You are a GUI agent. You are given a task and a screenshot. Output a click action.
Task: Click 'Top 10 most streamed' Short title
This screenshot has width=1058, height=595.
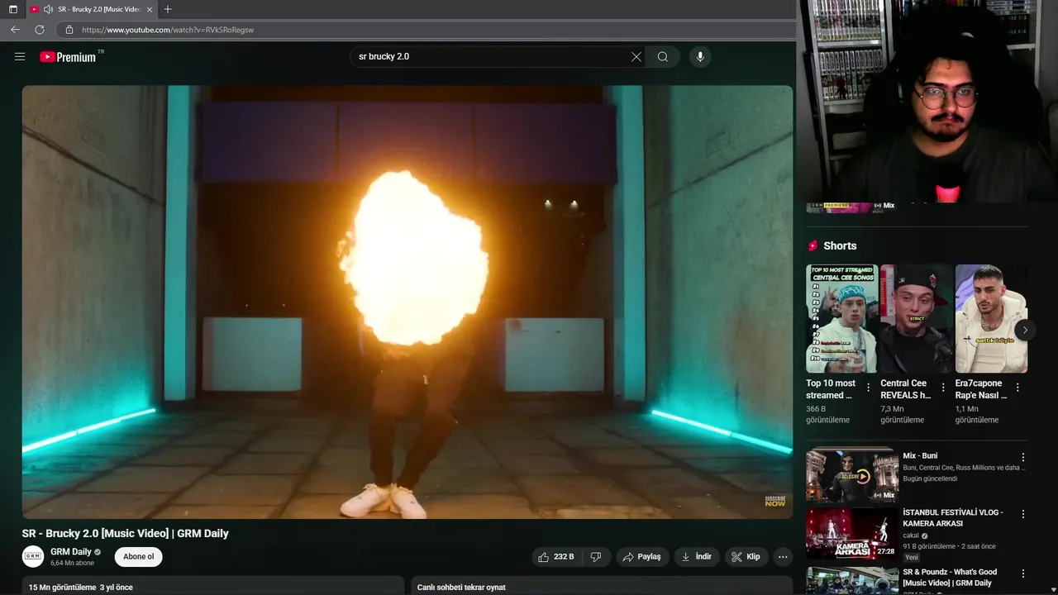(x=832, y=389)
